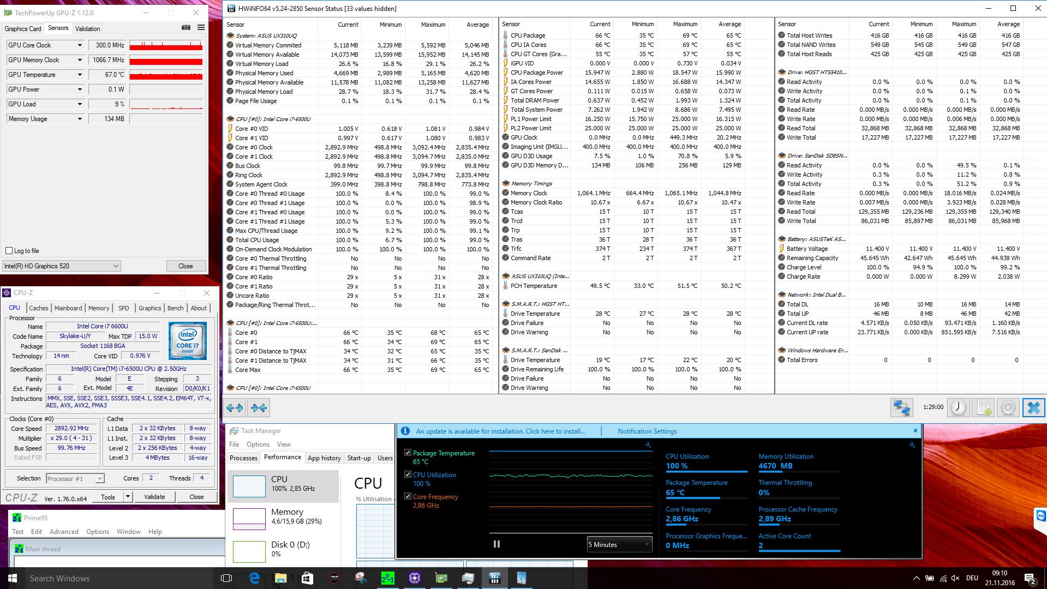Click the update available install link
1047x589 pixels.
tap(500, 431)
